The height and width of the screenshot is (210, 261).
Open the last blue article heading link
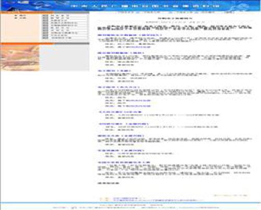pyautogui.click(x=124, y=162)
